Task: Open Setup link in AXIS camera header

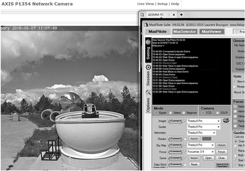Action: tap(162, 4)
